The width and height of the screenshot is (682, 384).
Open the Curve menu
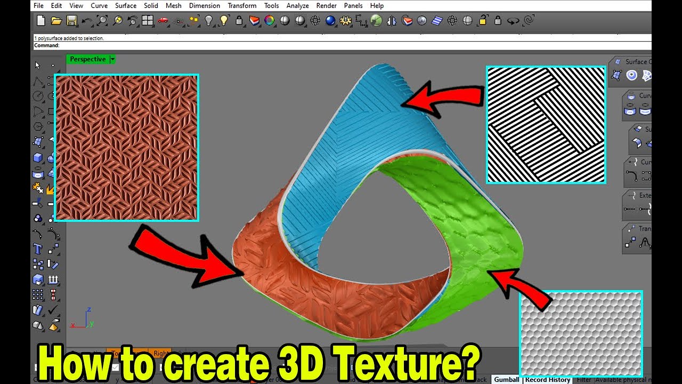click(x=99, y=5)
